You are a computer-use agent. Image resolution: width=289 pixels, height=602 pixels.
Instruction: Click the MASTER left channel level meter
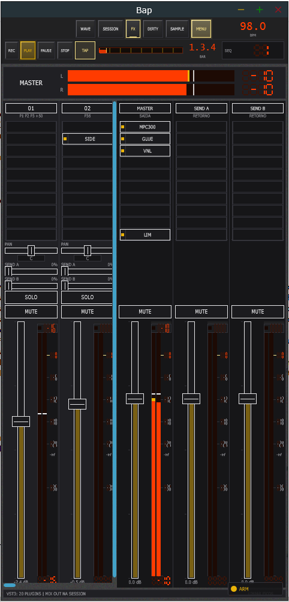(x=151, y=76)
